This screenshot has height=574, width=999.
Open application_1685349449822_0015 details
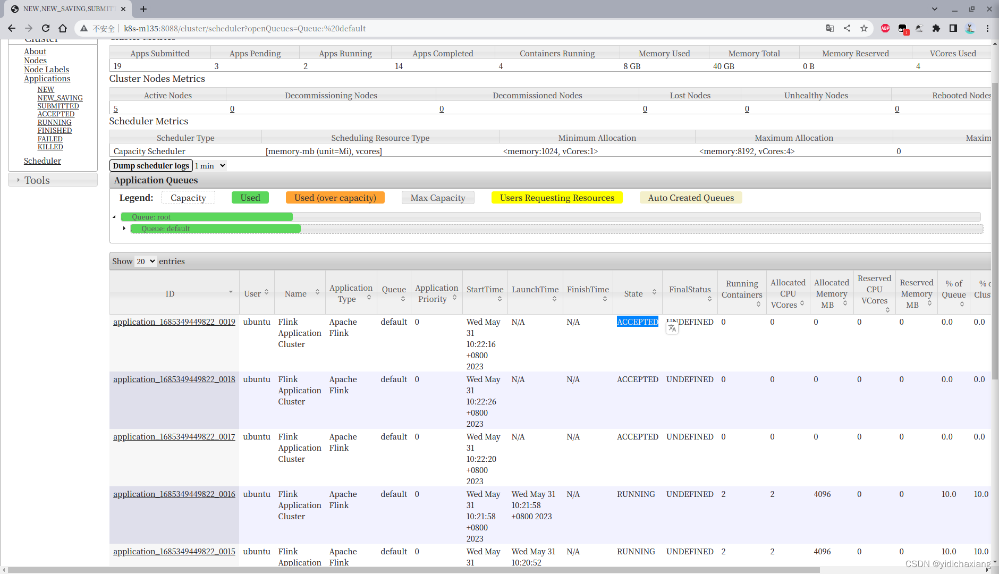174,552
